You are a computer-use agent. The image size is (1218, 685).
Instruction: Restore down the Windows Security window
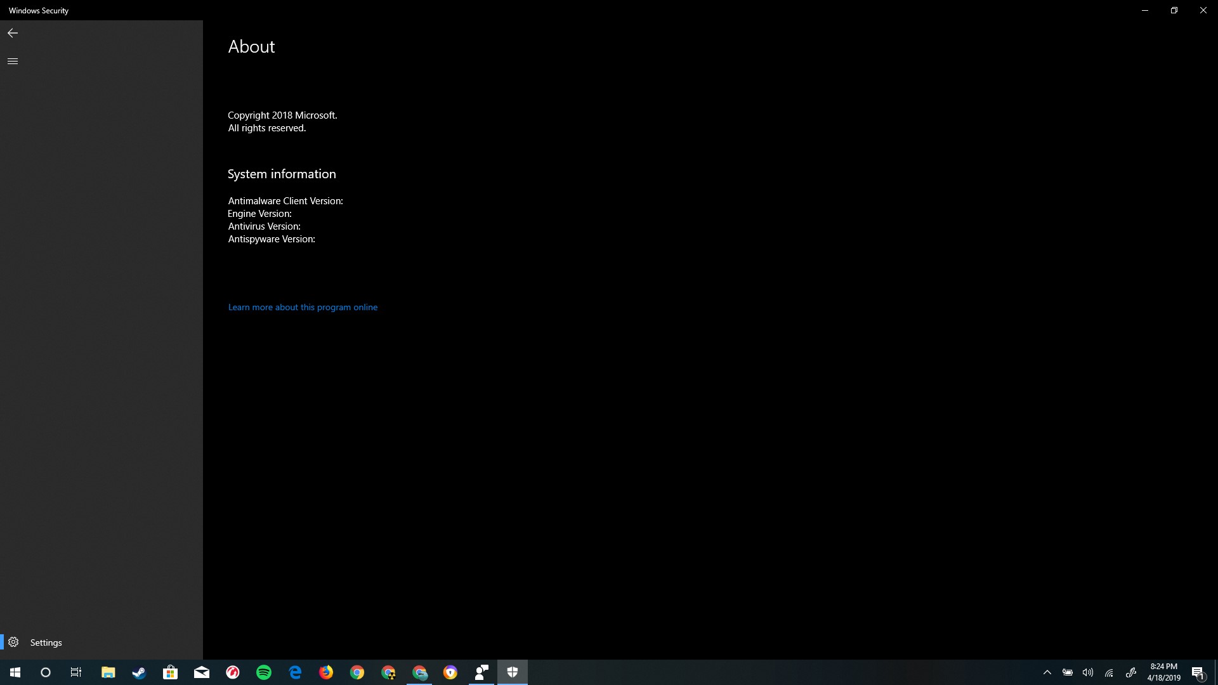tap(1174, 10)
